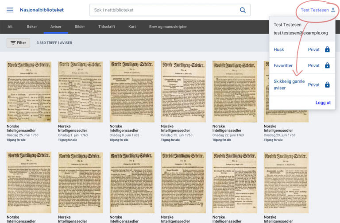Click '3 880 TREFF I AVISER' result count
The height and width of the screenshot is (223, 340).
[x=54, y=42]
